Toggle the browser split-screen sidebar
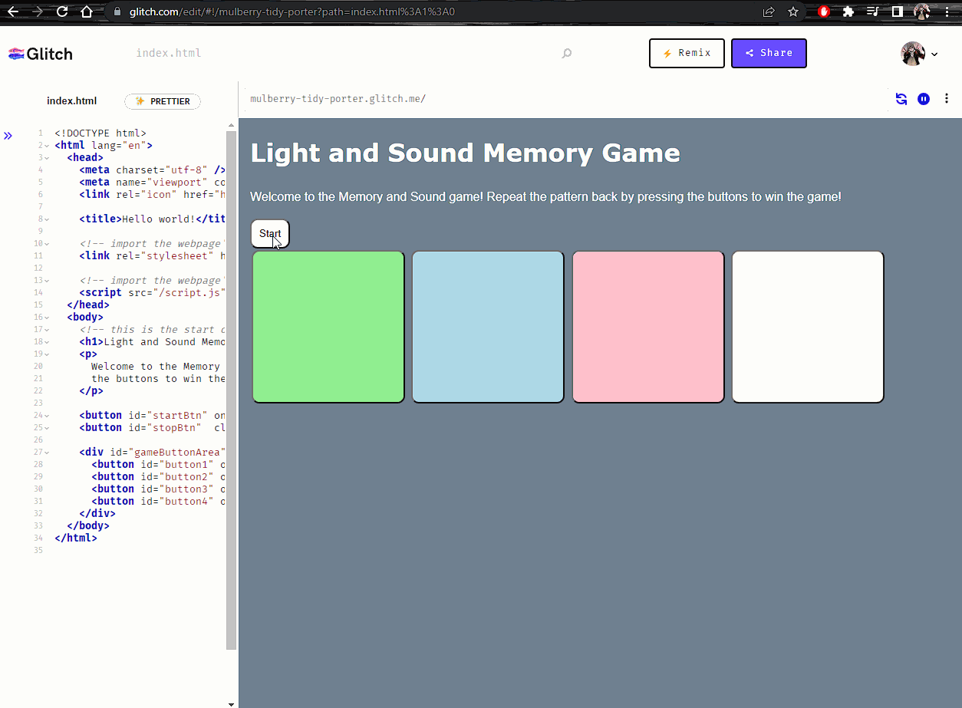The height and width of the screenshot is (708, 962). (x=897, y=12)
